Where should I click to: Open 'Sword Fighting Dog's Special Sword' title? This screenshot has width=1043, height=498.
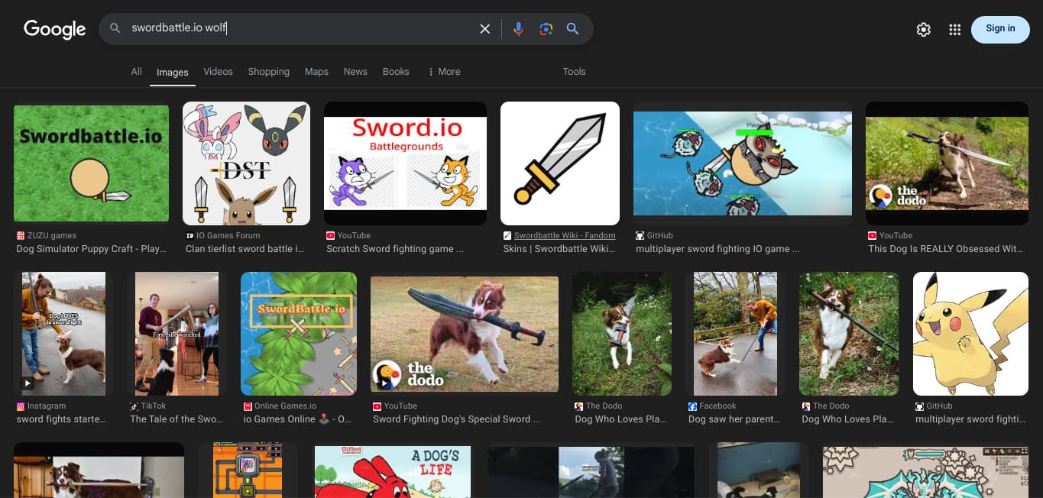(457, 419)
